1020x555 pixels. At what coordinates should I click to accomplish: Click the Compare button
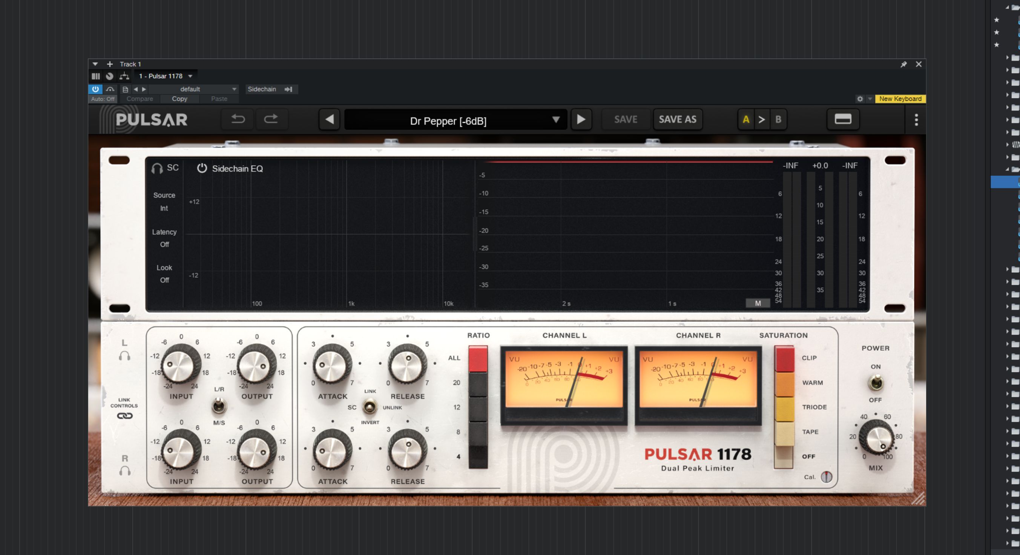(x=140, y=99)
